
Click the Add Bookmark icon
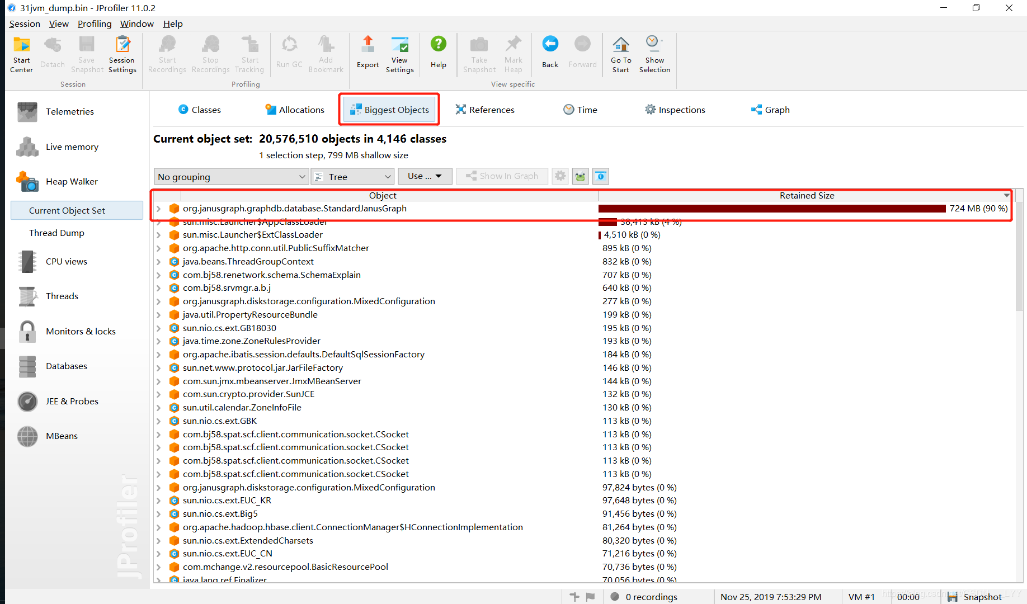click(x=326, y=54)
